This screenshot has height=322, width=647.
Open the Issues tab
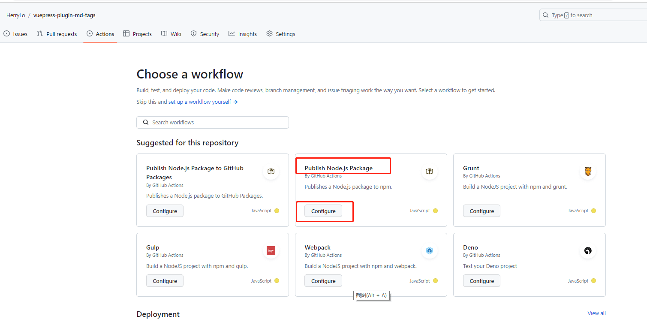(x=15, y=34)
